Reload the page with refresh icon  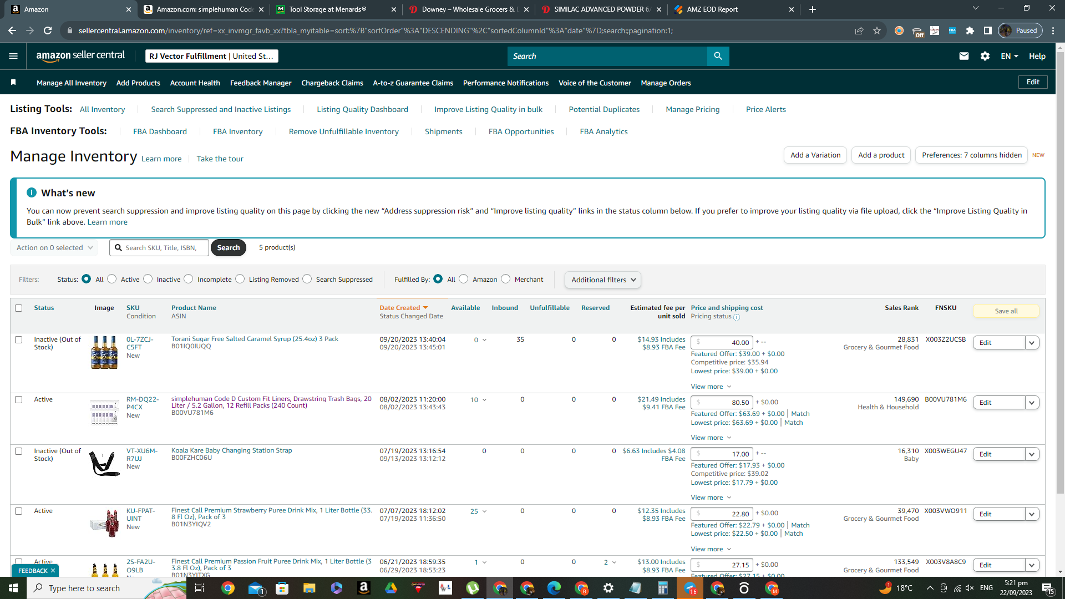[x=48, y=31]
